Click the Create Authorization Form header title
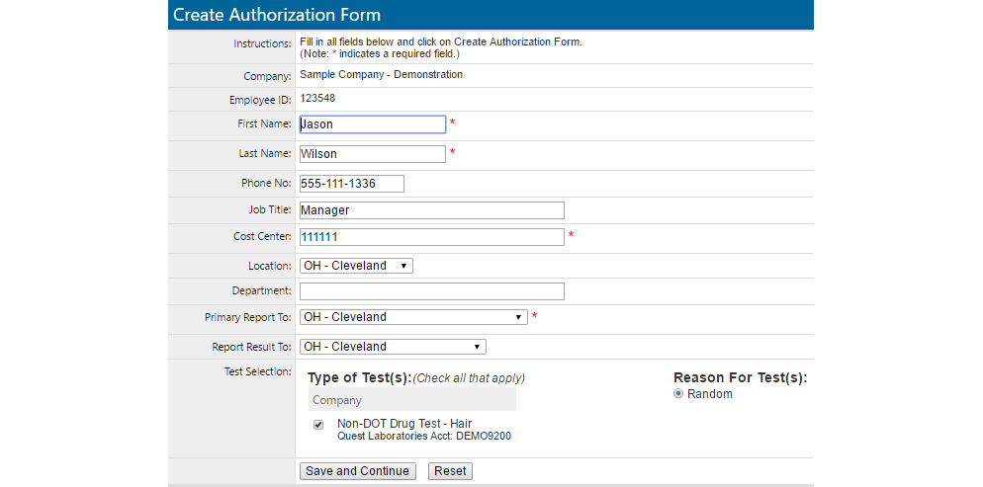 point(277,15)
